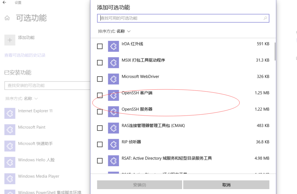The height and width of the screenshot is (194, 297).
Task: Select the IrDA 红外线 list entry name
Action: click(x=132, y=44)
